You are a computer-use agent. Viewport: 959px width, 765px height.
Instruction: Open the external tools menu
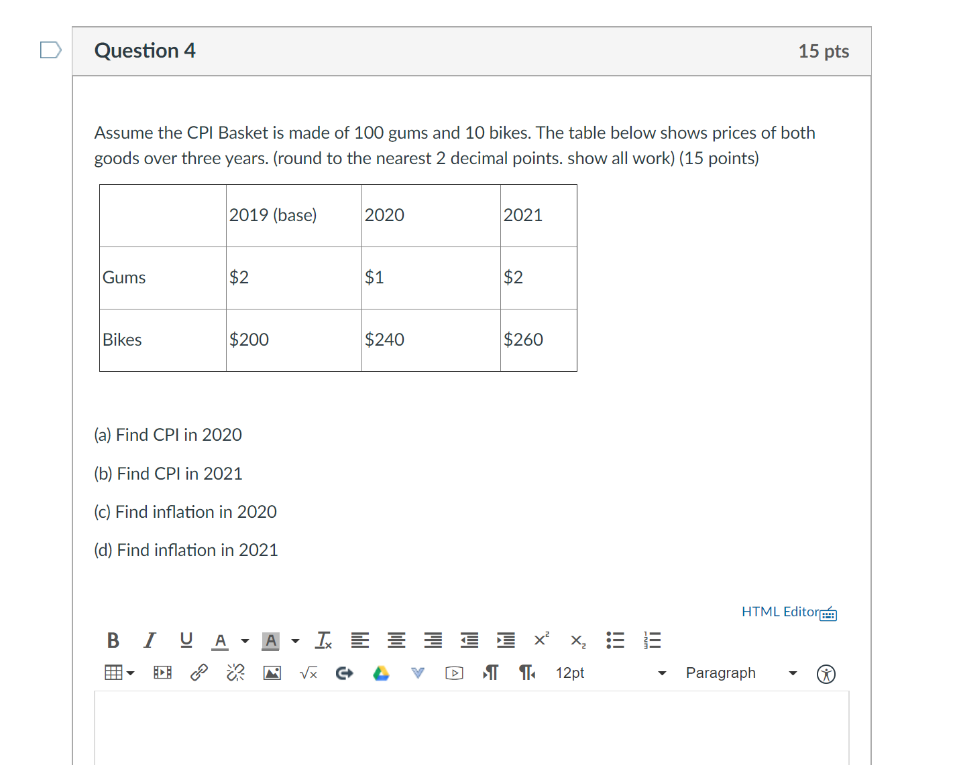tap(344, 673)
